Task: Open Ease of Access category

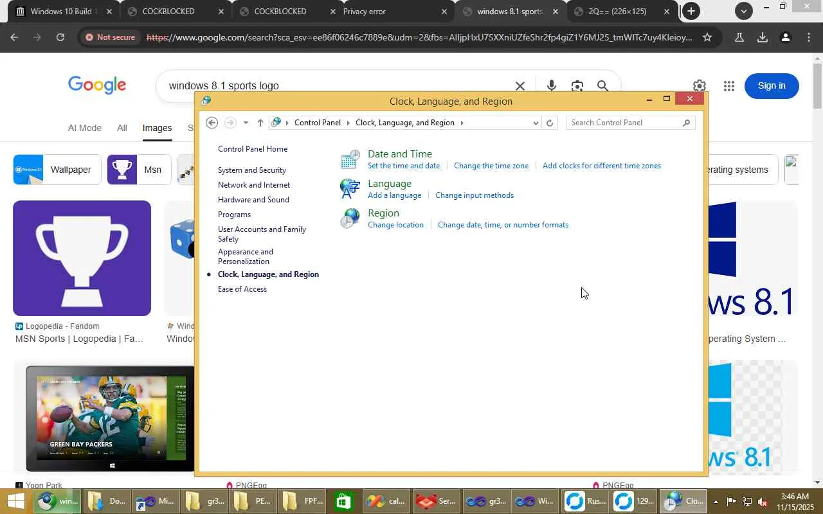Action: (x=242, y=289)
